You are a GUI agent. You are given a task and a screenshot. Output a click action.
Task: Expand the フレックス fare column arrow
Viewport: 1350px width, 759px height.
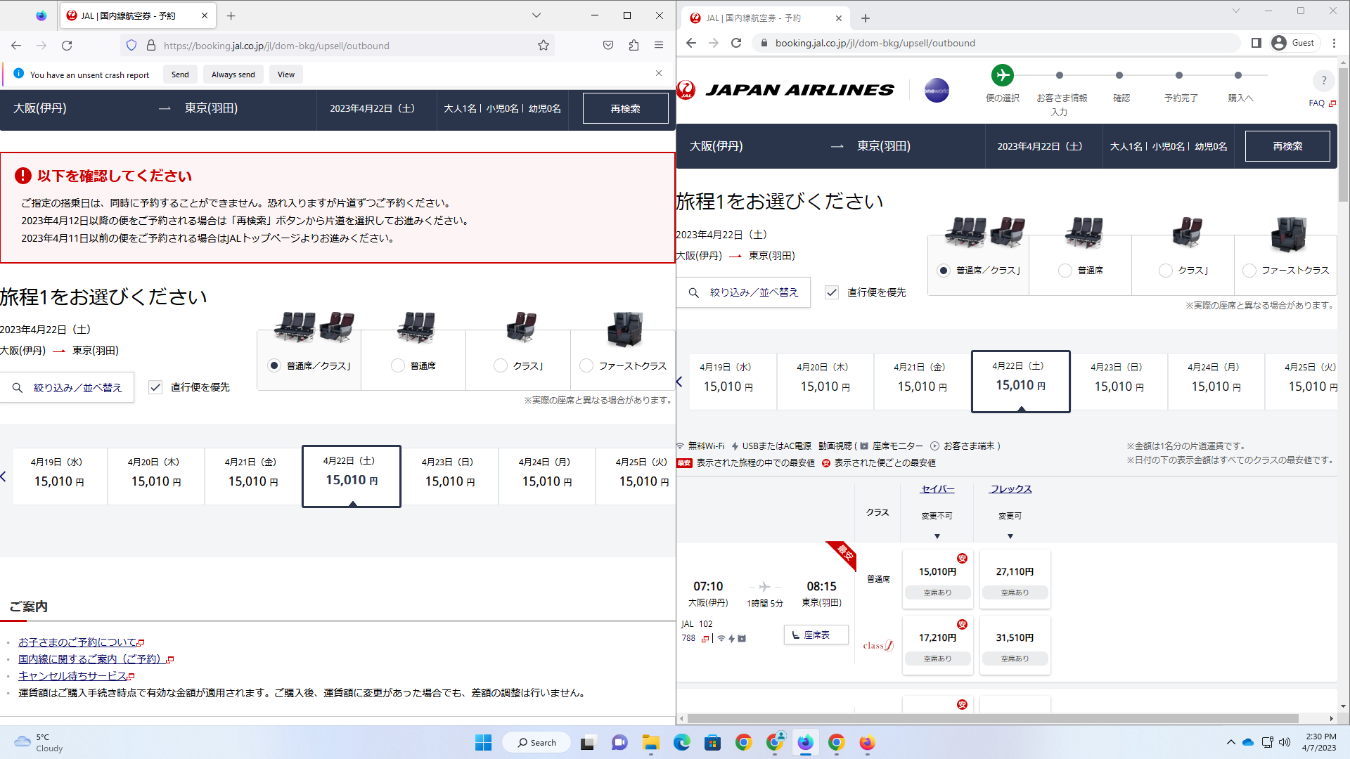pyautogui.click(x=1010, y=536)
